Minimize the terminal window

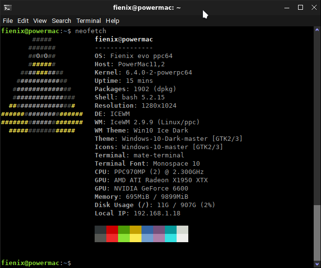coord(287,8)
